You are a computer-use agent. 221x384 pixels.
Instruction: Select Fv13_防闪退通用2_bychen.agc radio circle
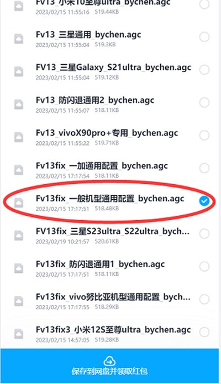(x=204, y=102)
